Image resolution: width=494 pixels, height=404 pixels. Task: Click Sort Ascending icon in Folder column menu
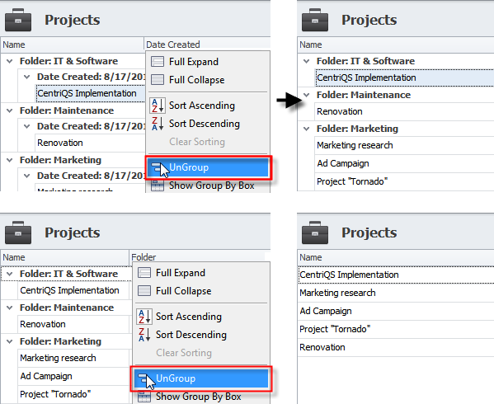(x=144, y=317)
